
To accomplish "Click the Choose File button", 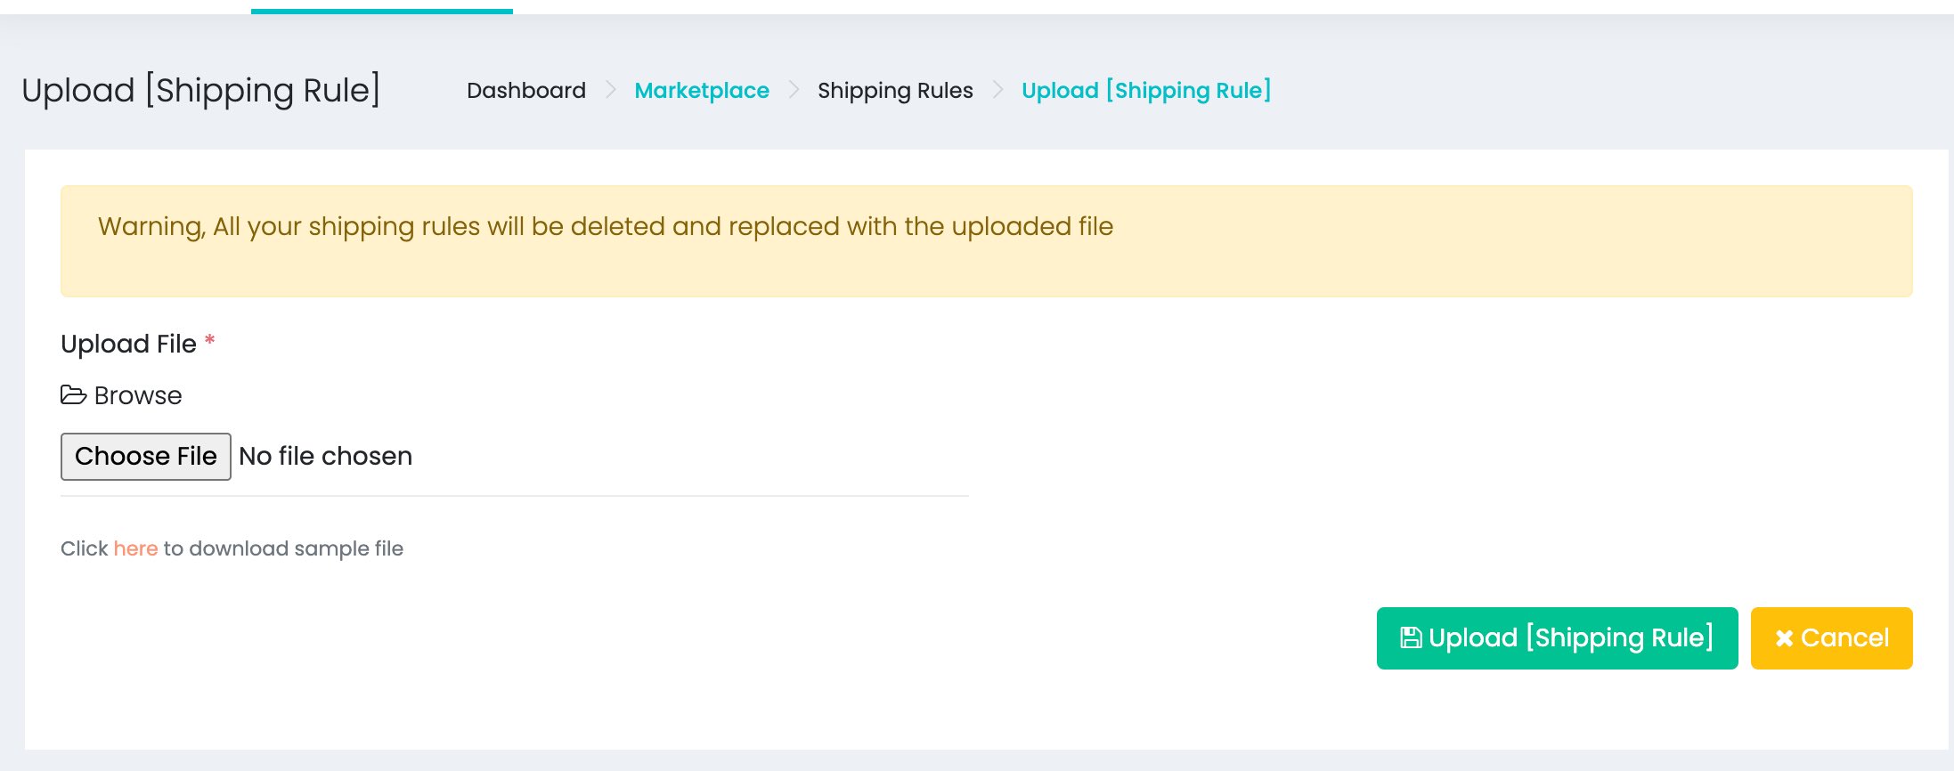I will click(146, 457).
